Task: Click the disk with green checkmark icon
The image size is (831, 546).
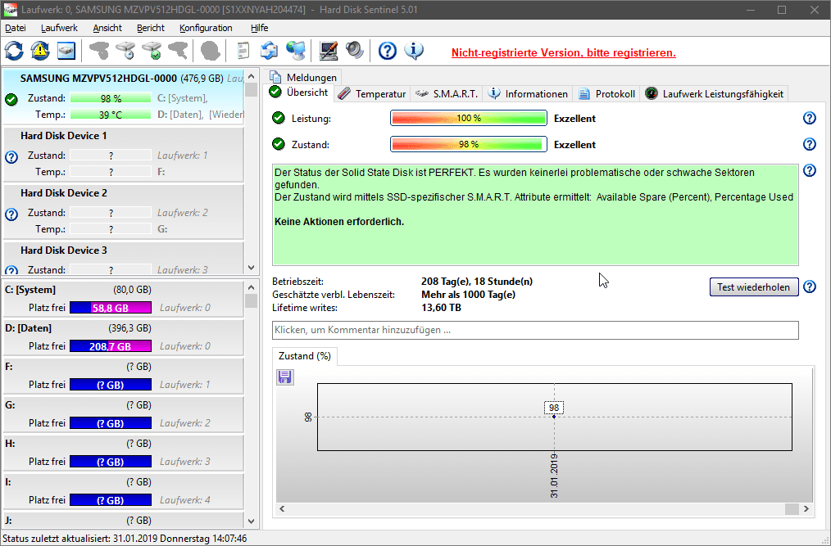Action: tap(152, 51)
